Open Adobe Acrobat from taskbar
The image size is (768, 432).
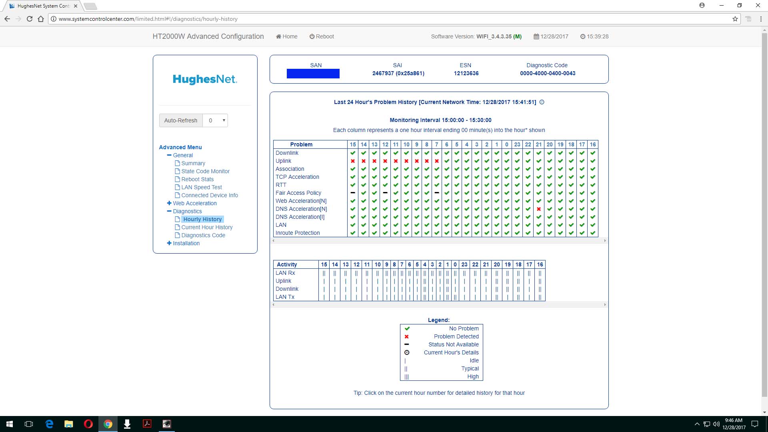(147, 424)
